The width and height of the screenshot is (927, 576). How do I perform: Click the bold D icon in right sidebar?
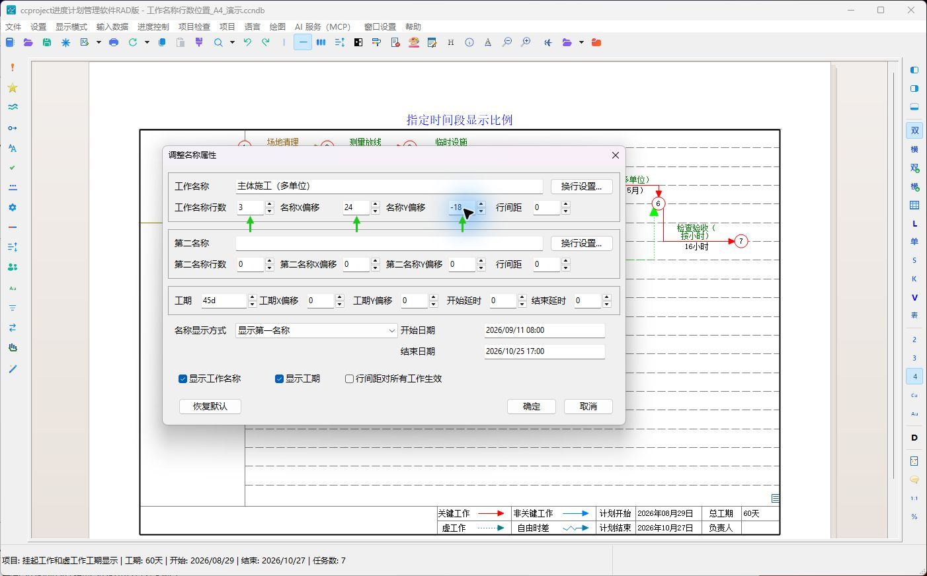(914, 437)
